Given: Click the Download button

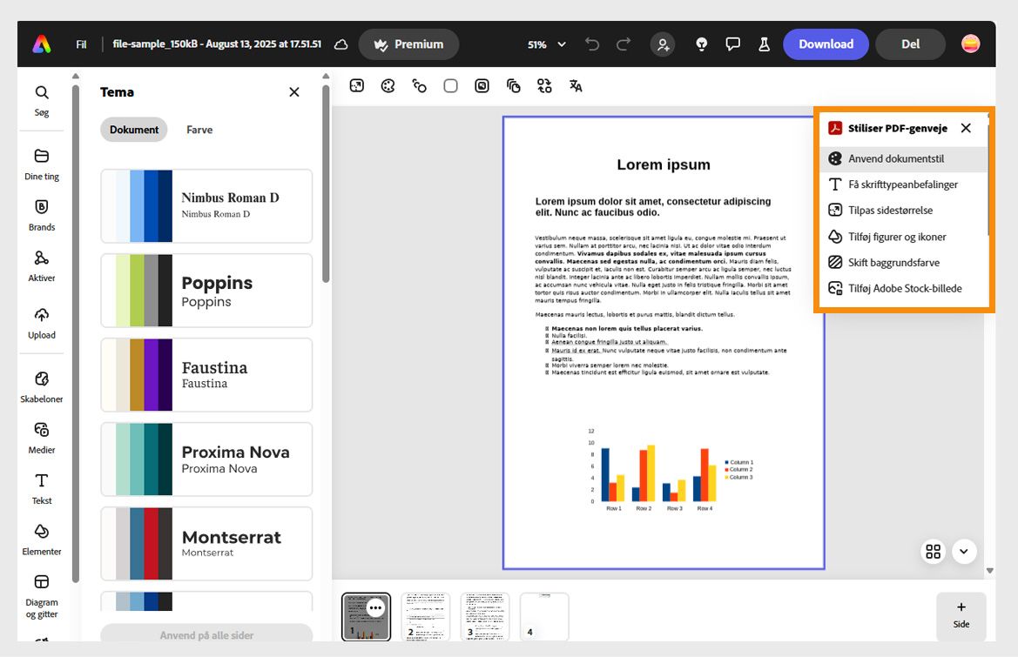Looking at the screenshot, I should click(x=826, y=44).
